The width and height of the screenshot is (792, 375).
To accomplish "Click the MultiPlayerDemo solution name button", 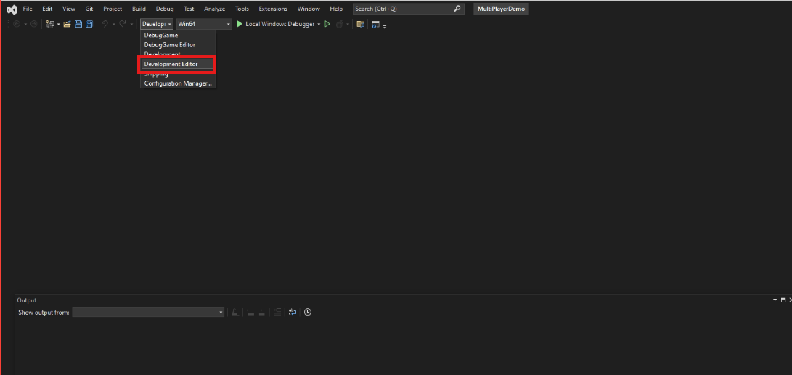I will tap(501, 9).
